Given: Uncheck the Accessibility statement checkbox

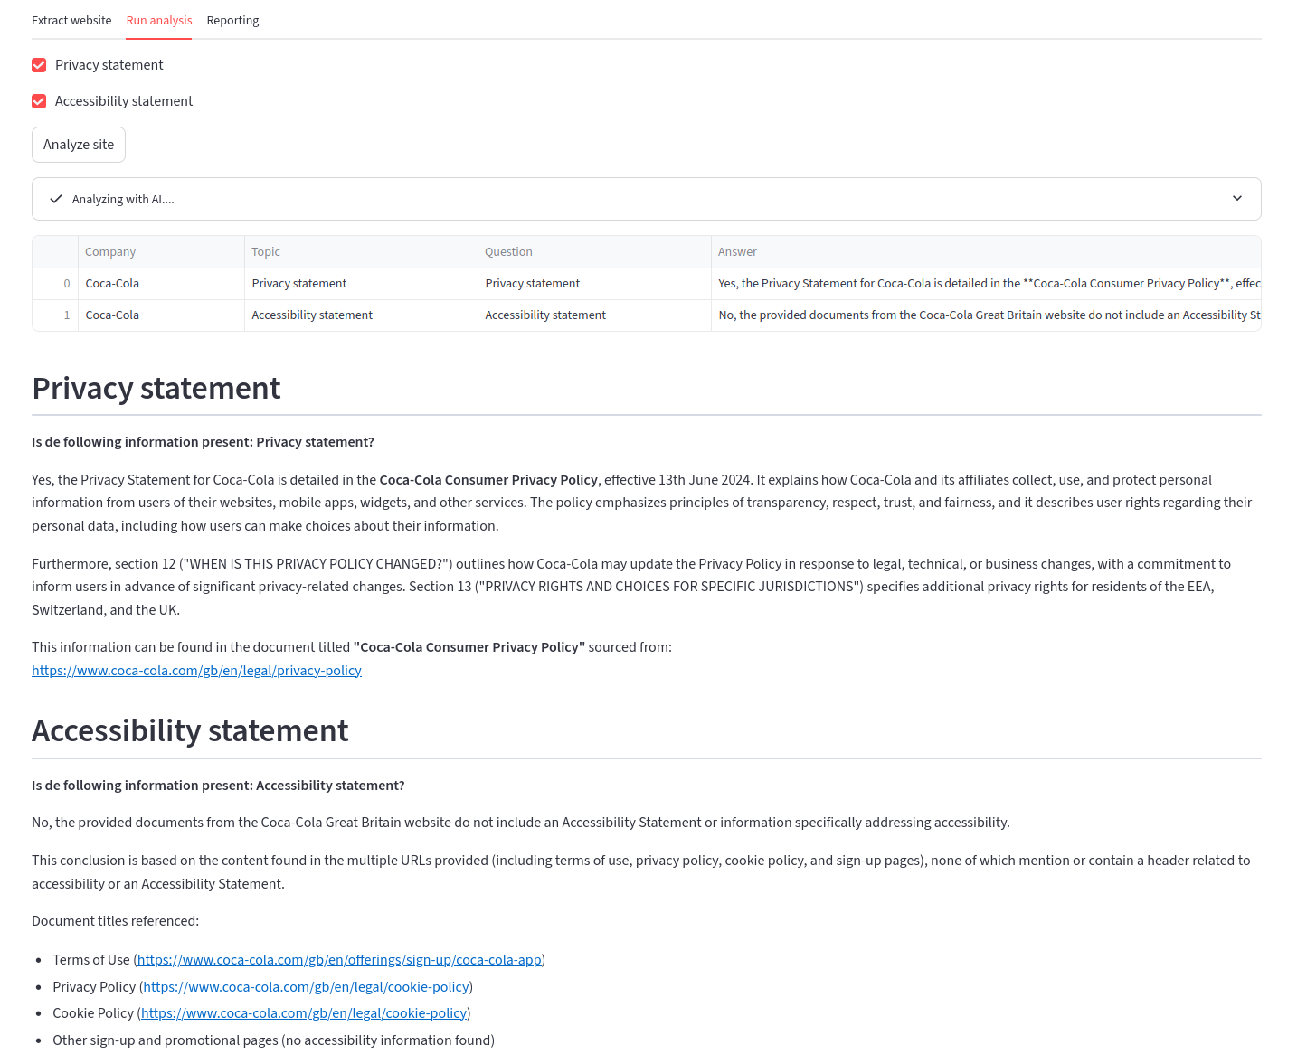Looking at the screenshot, I should 39,101.
